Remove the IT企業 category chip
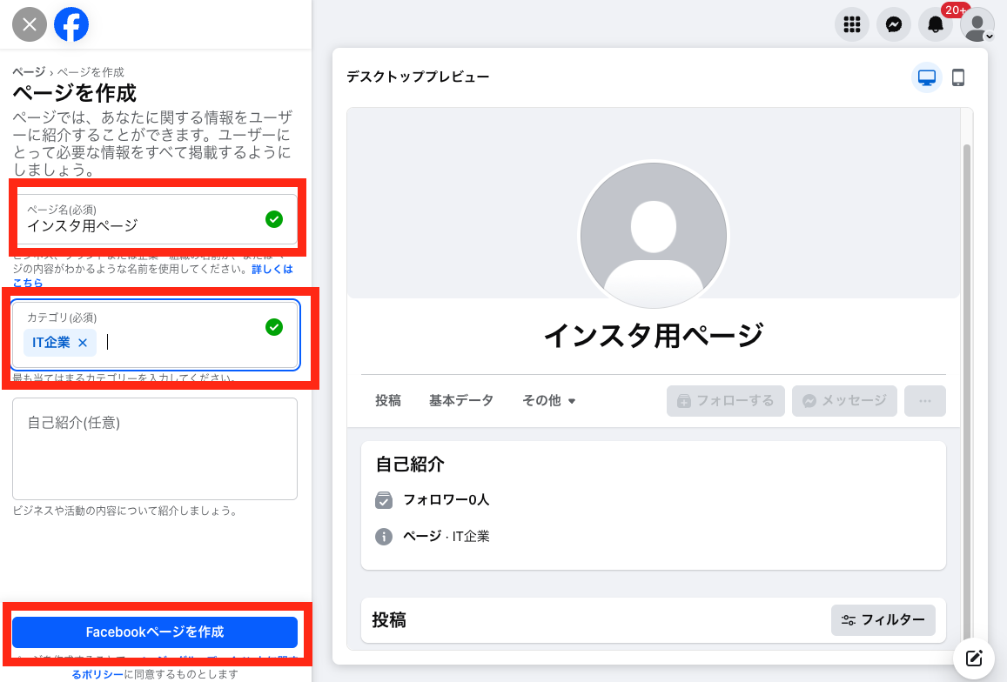 pyautogui.click(x=83, y=343)
